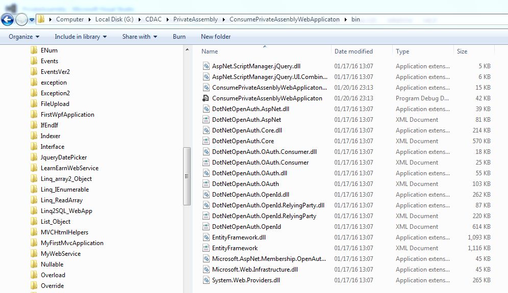
Task: Open the Override folder in tree
Action: [47, 285]
